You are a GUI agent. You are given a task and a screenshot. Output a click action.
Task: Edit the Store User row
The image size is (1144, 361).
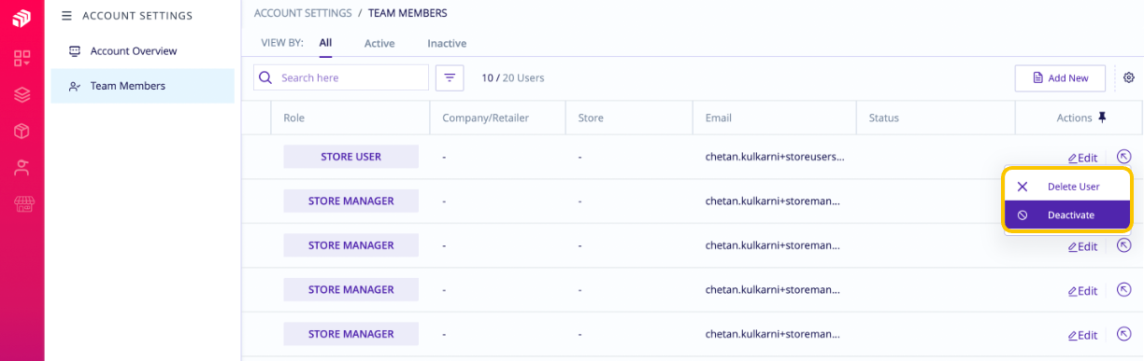tap(1082, 158)
